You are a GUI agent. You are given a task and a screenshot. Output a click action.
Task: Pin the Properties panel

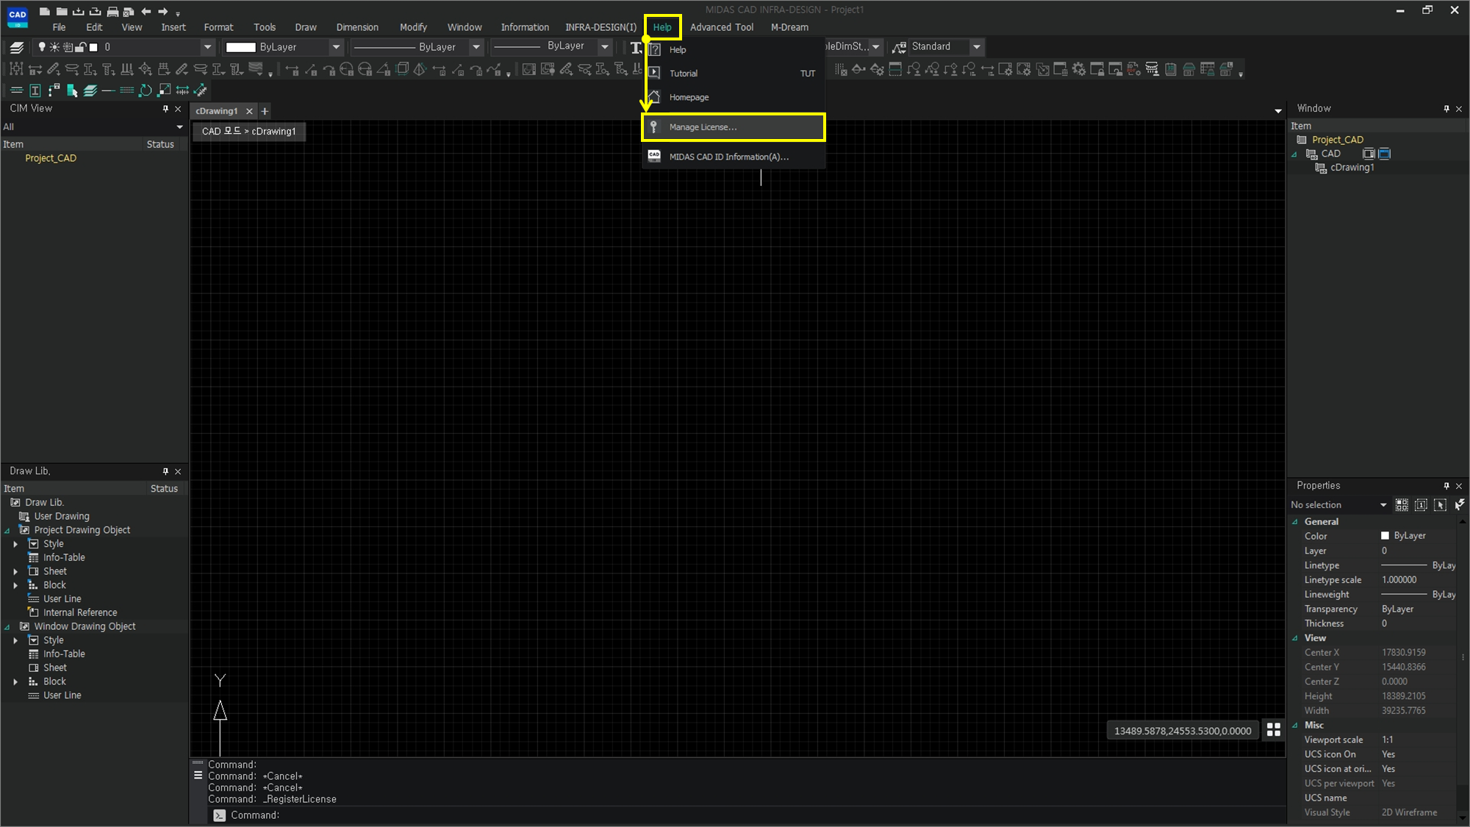(x=1446, y=486)
